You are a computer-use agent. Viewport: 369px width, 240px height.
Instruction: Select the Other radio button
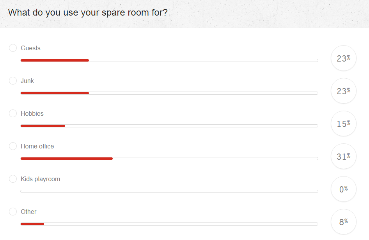pyautogui.click(x=13, y=211)
